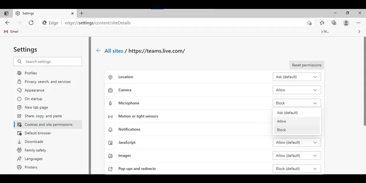
Task: Click the Microphone row icon
Action: tap(110, 103)
